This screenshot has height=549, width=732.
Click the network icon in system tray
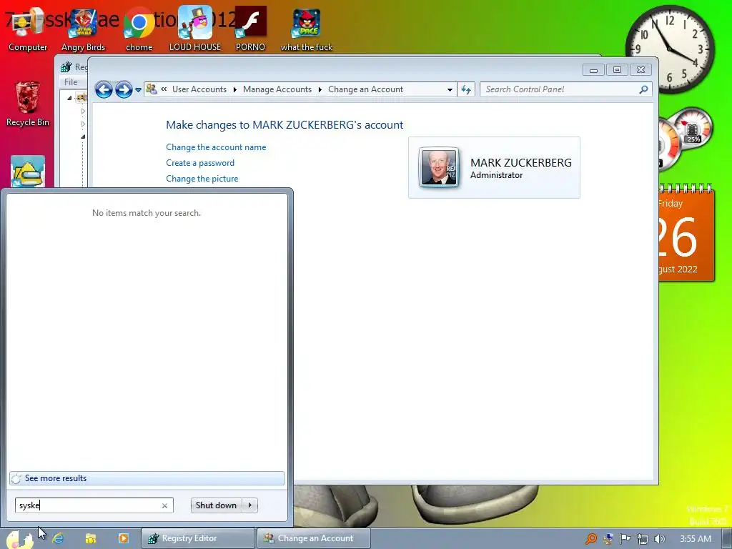point(643,539)
